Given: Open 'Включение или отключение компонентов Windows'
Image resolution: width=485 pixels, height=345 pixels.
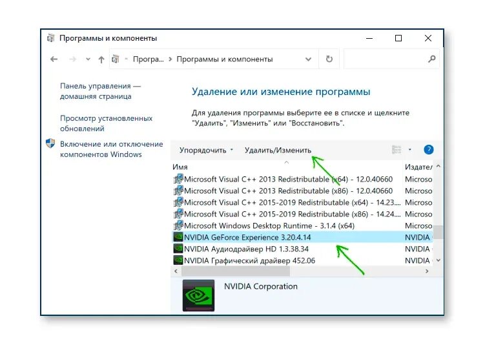Looking at the screenshot, I should [x=111, y=149].
